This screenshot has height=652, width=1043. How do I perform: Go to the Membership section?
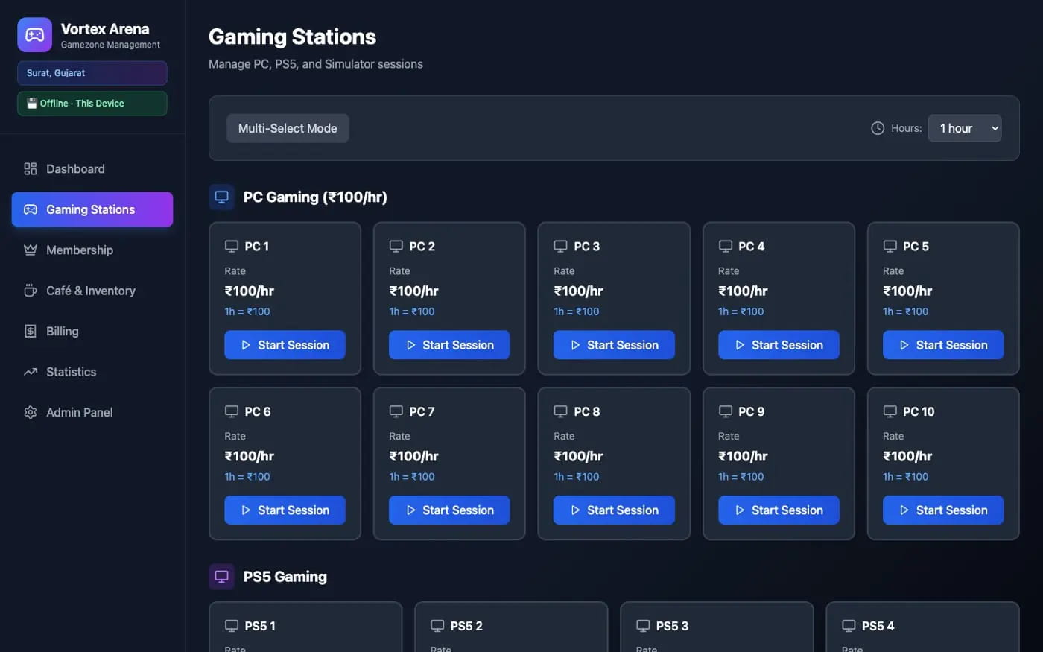[x=92, y=250]
